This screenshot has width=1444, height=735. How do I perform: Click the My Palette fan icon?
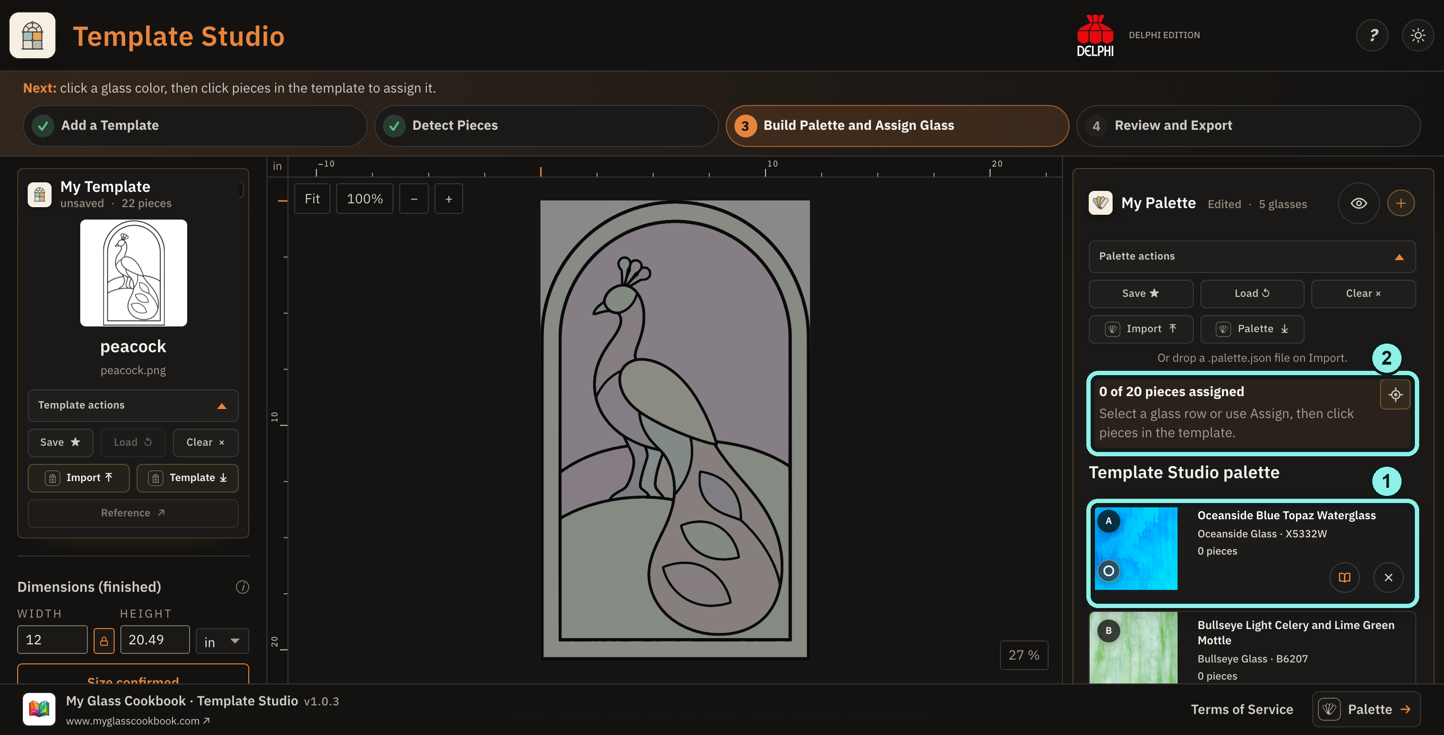point(1100,203)
